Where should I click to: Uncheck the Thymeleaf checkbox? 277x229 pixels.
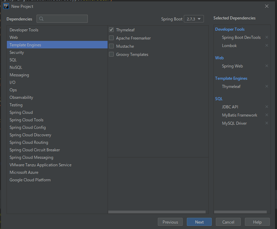pyautogui.click(x=111, y=30)
